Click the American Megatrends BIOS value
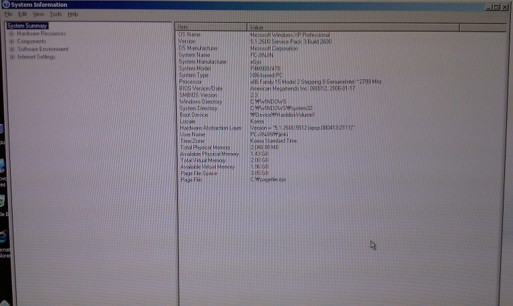This screenshot has height=306, width=513. coord(303,88)
